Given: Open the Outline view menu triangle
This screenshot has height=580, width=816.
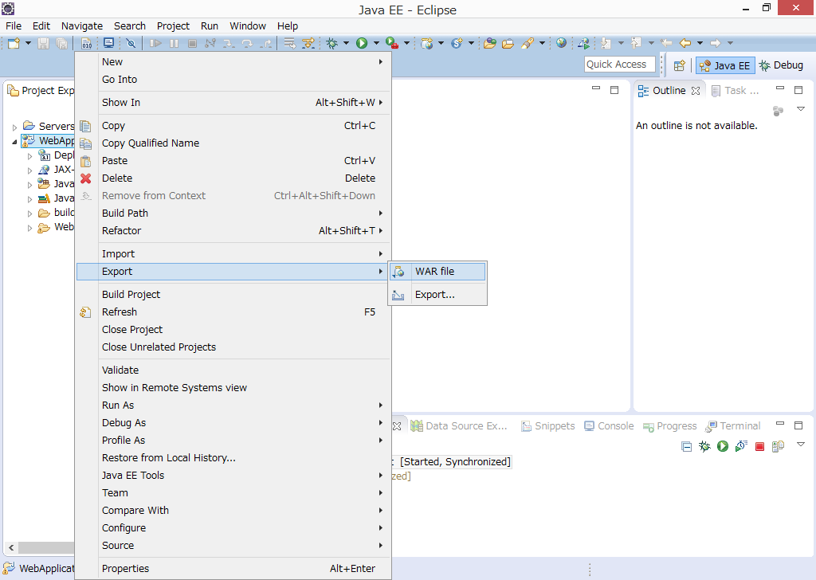Looking at the screenshot, I should (x=801, y=108).
